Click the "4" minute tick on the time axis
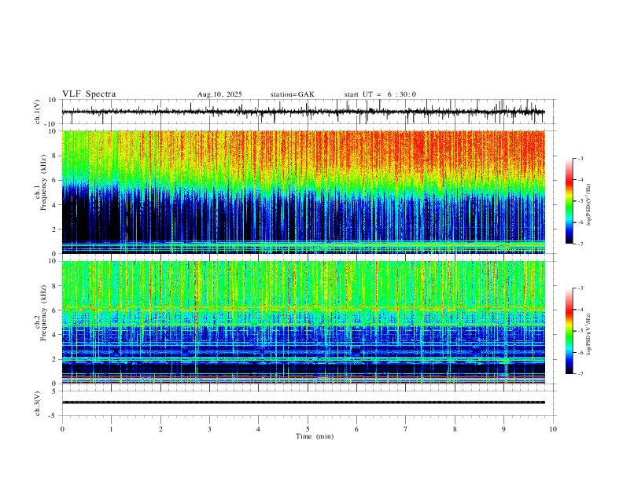 coord(259,429)
